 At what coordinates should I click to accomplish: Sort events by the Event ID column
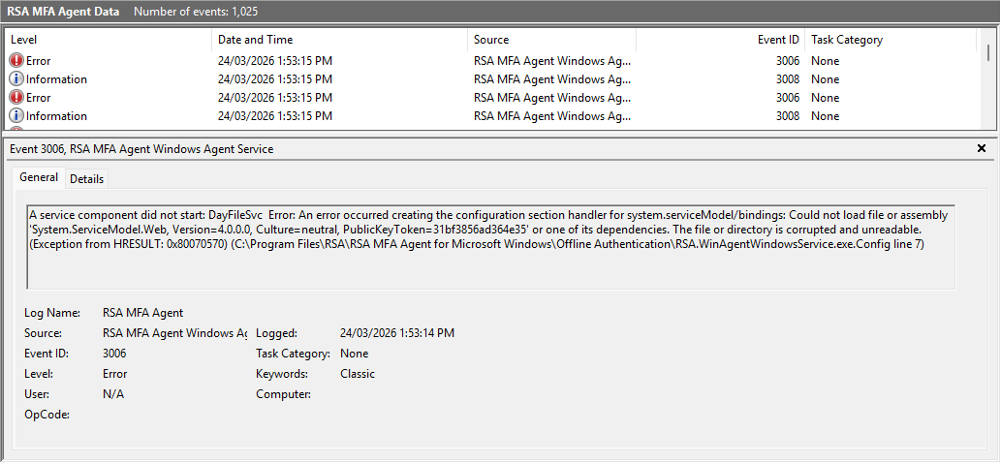[720, 40]
